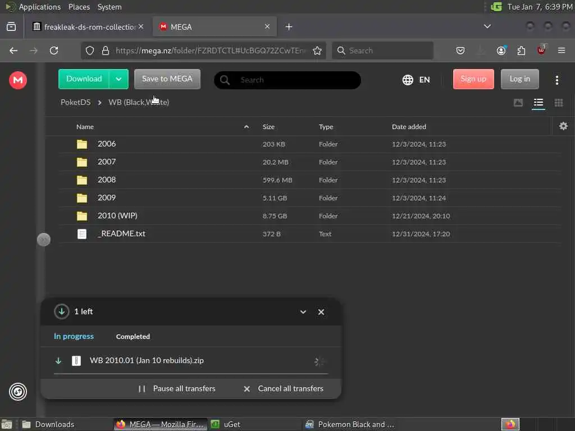The height and width of the screenshot is (431, 575).
Task: Switch to uGet taskbar window
Action: click(255, 424)
